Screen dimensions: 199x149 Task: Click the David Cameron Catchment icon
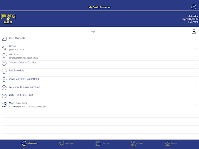click(x=4, y=80)
